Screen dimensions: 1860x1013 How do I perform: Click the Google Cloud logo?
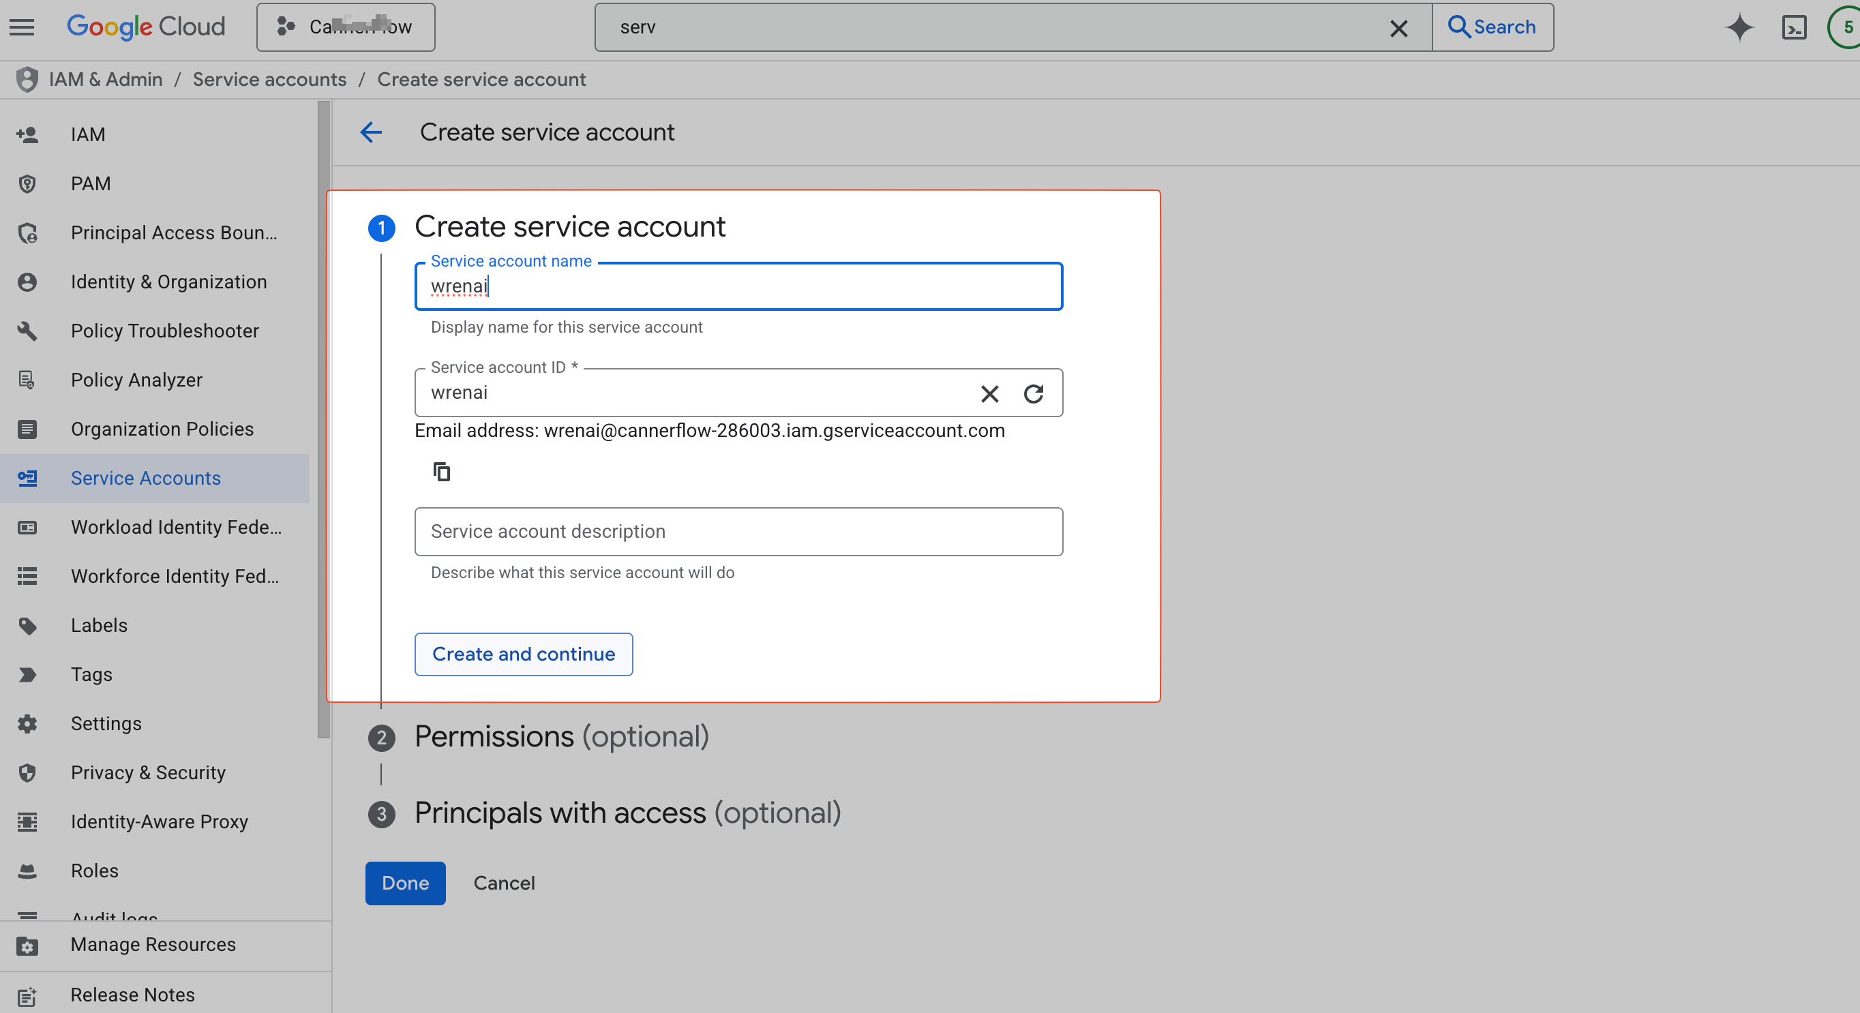click(x=145, y=27)
